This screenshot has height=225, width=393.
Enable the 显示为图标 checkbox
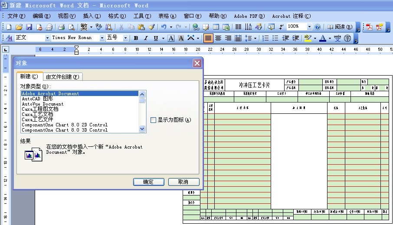pyautogui.click(x=153, y=120)
